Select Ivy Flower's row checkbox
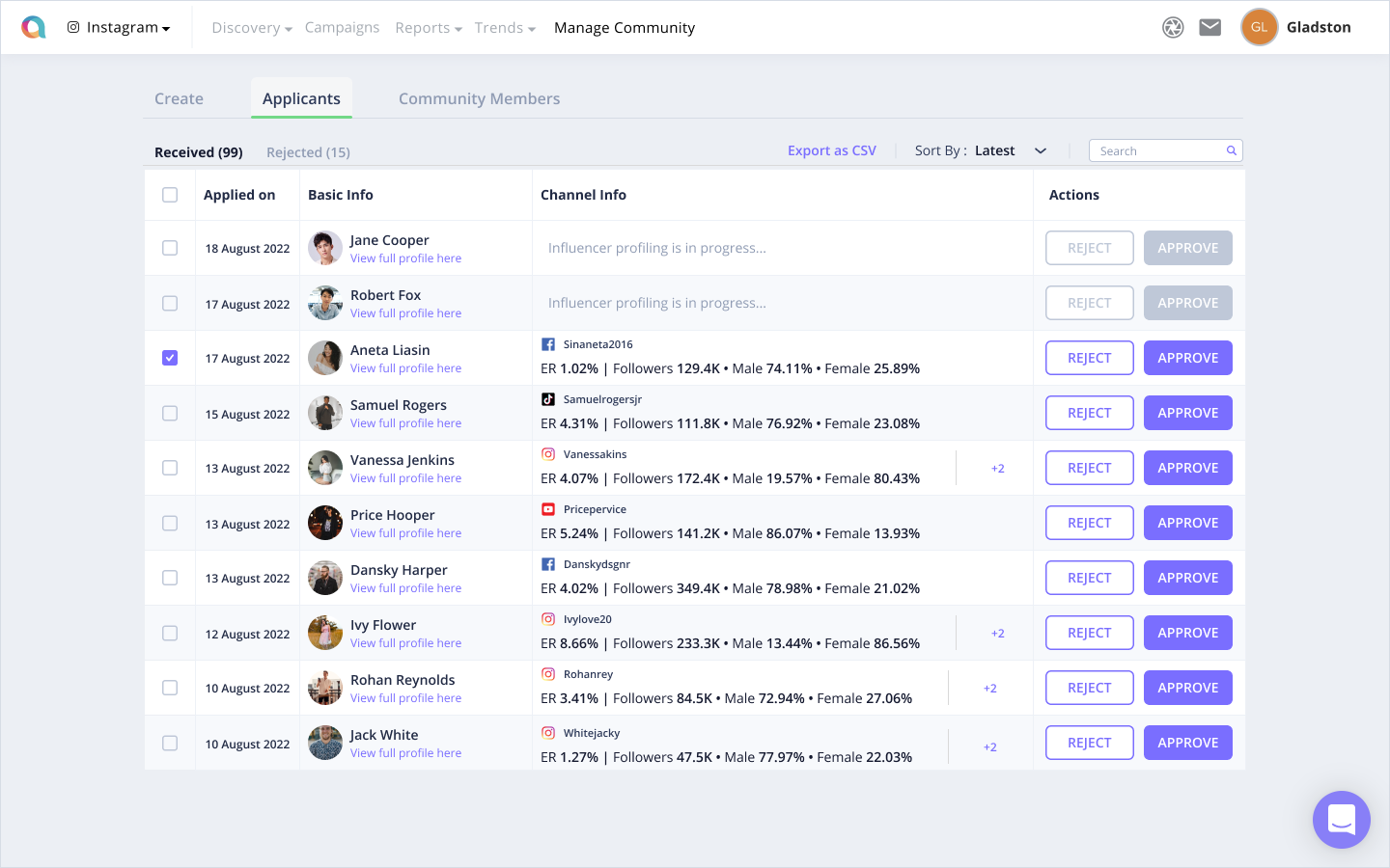Viewport: 1390px width, 868px height. tap(170, 633)
